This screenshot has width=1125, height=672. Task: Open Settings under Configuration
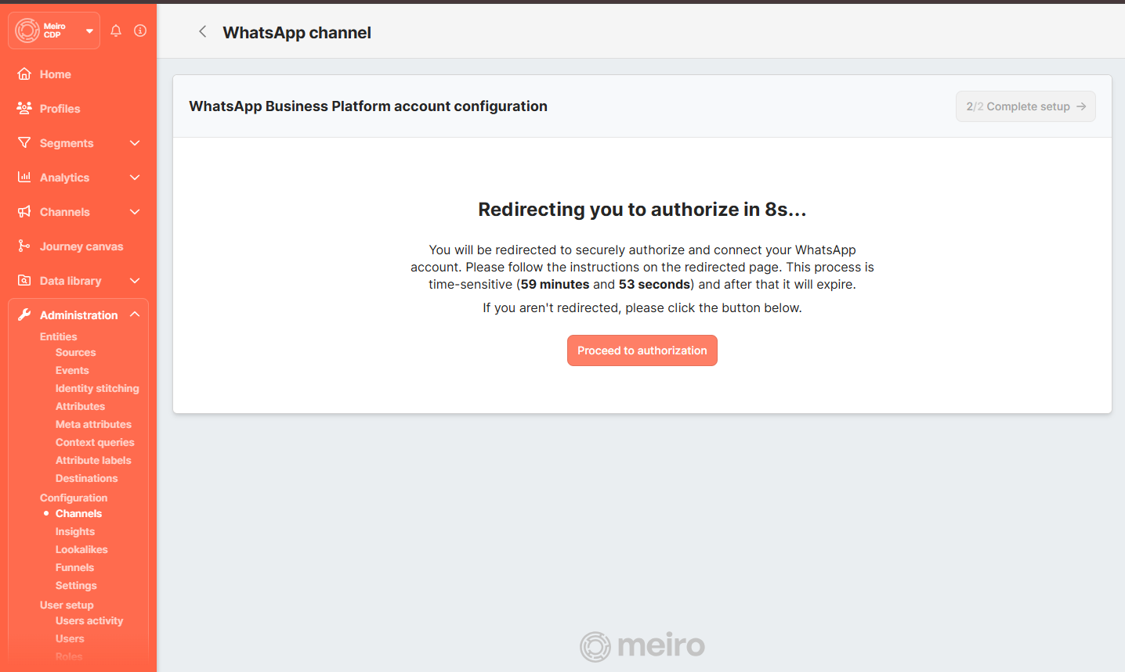[x=76, y=586]
